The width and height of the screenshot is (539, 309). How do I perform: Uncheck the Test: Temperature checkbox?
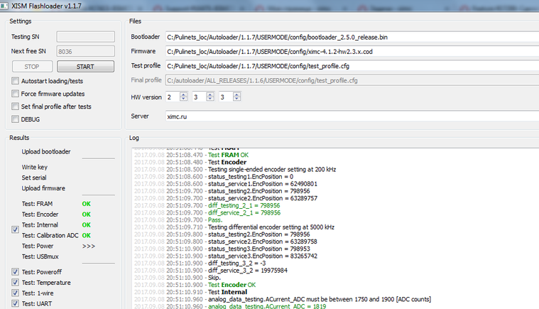[15, 283]
